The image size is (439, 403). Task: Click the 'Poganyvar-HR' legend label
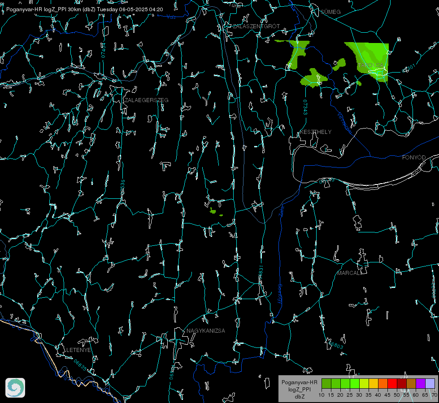[299, 382]
